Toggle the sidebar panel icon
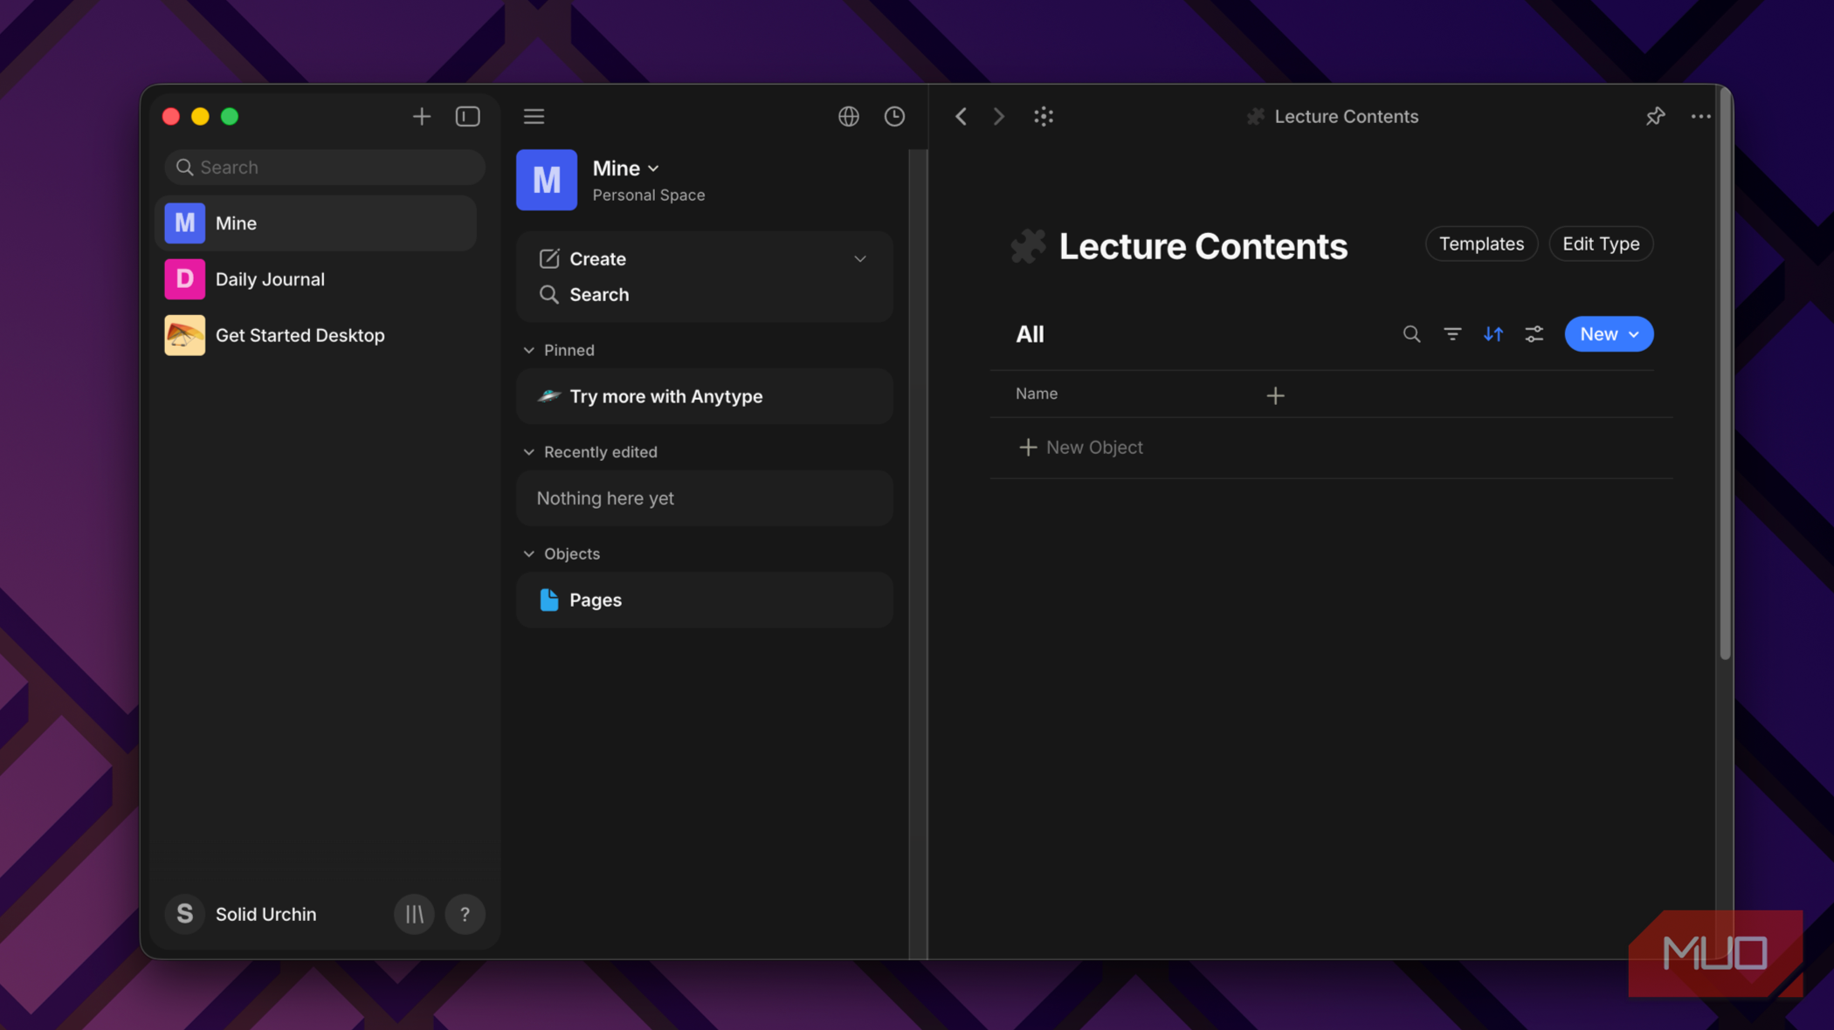The height and width of the screenshot is (1030, 1834). pyautogui.click(x=467, y=116)
